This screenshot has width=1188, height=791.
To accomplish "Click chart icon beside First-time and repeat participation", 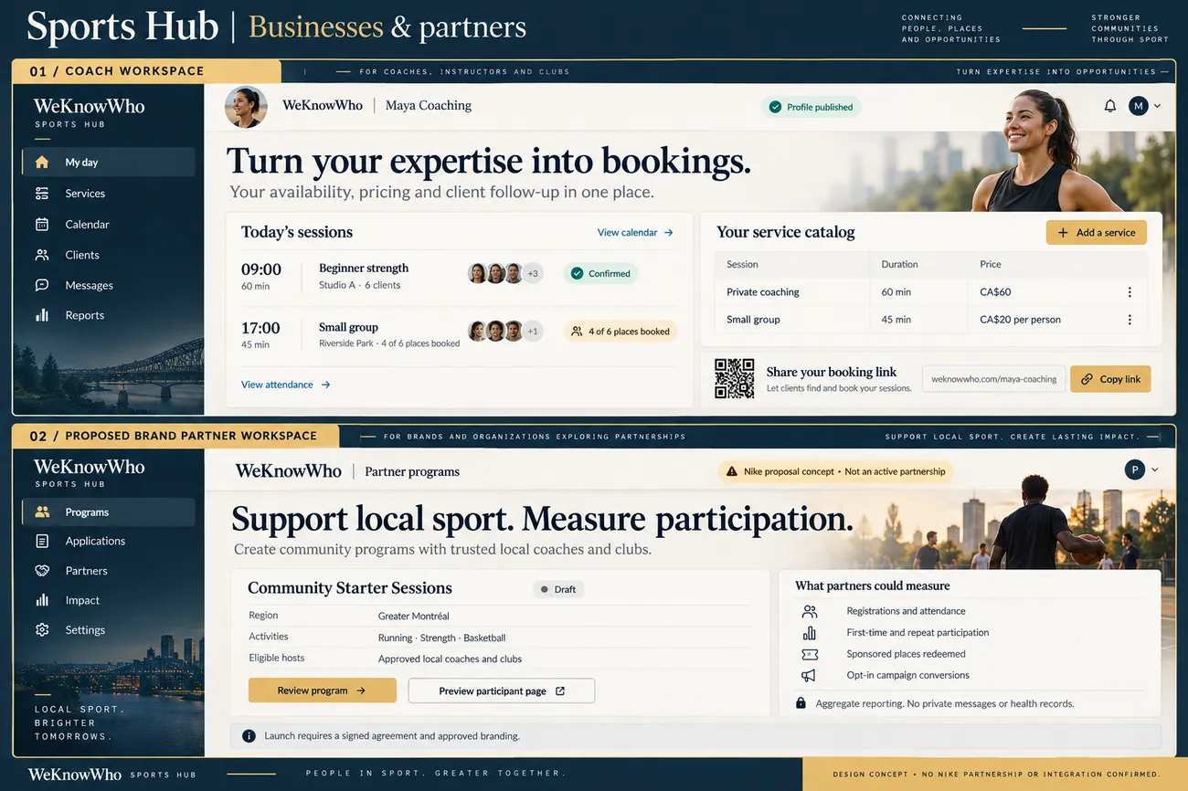I will pos(809,633).
